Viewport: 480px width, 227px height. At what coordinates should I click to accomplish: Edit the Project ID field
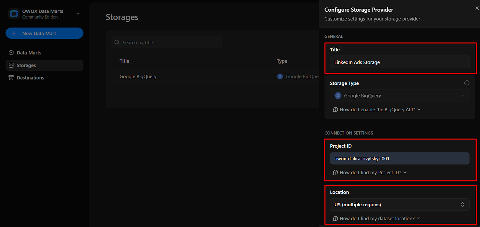coord(400,158)
